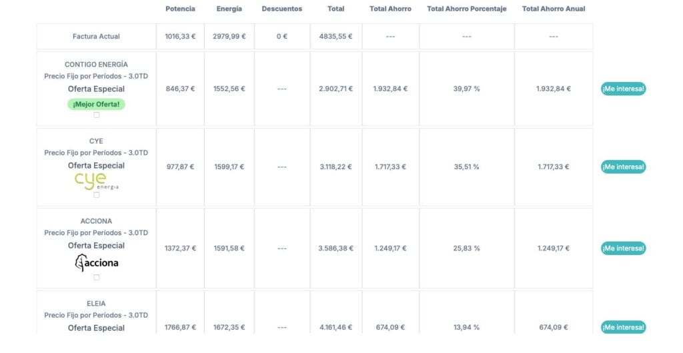Click the Total Ahorro Porcentaje header

[x=466, y=9]
